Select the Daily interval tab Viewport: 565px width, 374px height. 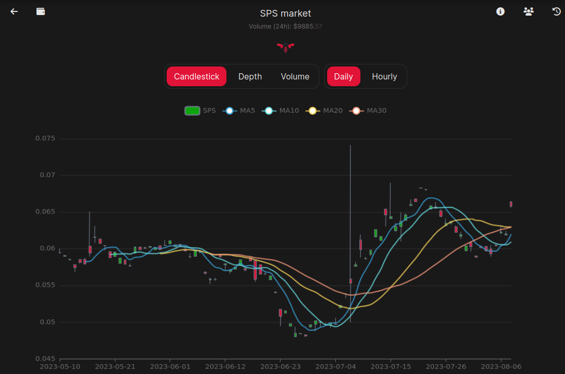[x=343, y=76]
